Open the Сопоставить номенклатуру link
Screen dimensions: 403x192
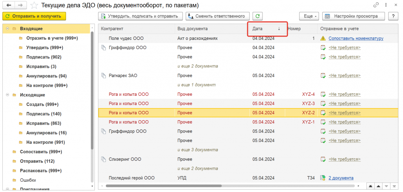[356, 39]
